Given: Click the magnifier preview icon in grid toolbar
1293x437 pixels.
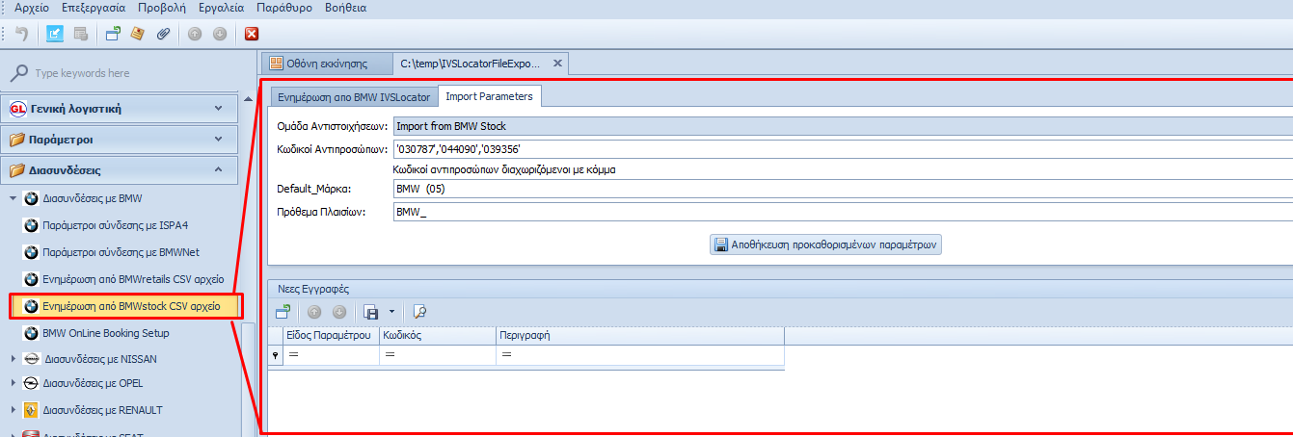Looking at the screenshot, I should [419, 311].
